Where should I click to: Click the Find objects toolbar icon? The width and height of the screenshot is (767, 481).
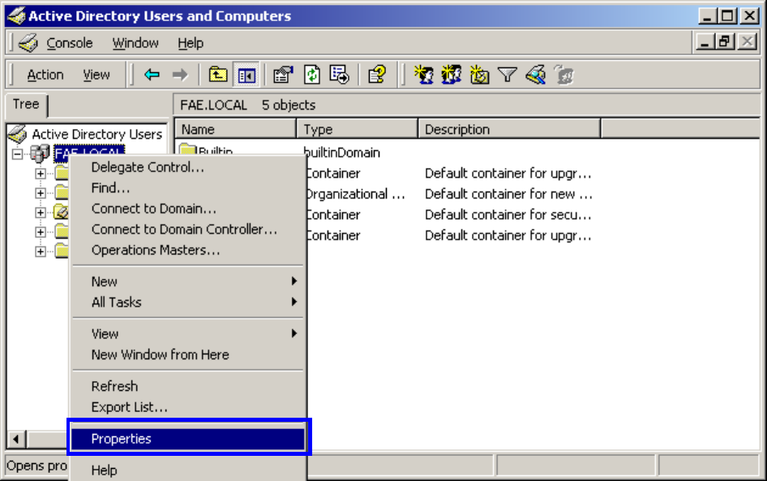point(536,75)
